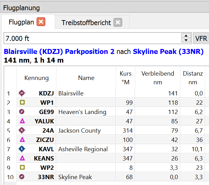The width and height of the screenshot is (209, 185).
Task: Select row number 10 header
Action: [10, 177]
